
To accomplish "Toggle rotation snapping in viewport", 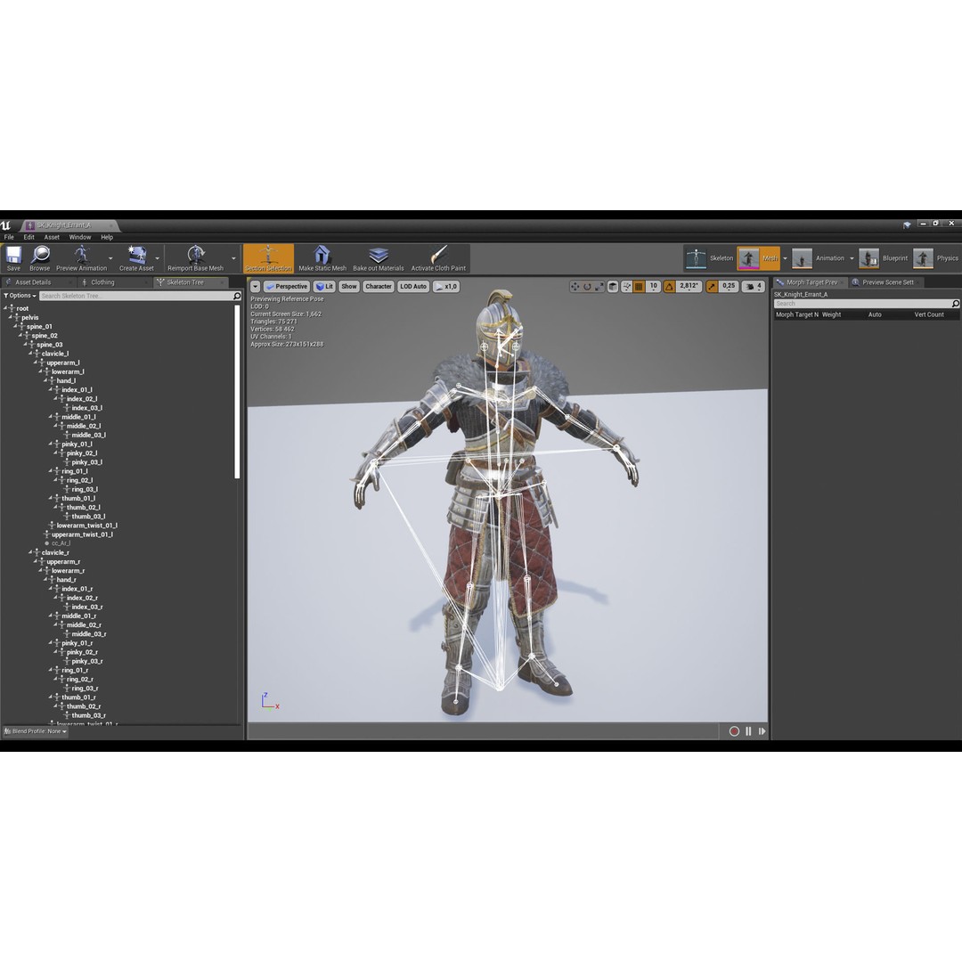I will pyautogui.click(x=669, y=287).
